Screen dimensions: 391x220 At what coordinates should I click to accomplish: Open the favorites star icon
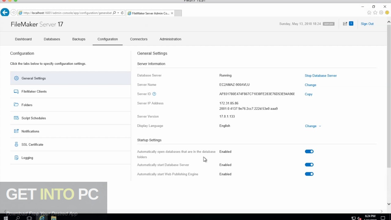[x=375, y=13]
